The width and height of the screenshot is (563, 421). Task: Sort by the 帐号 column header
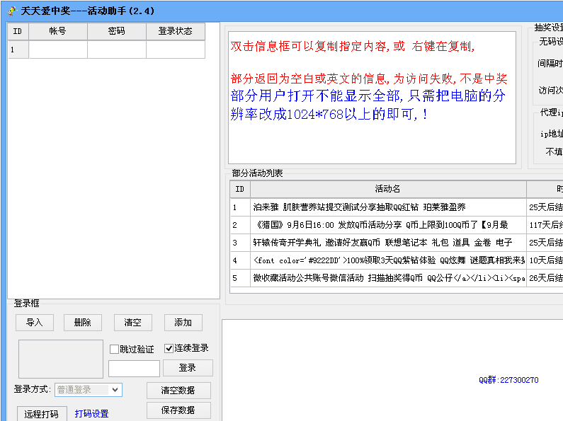[58, 31]
